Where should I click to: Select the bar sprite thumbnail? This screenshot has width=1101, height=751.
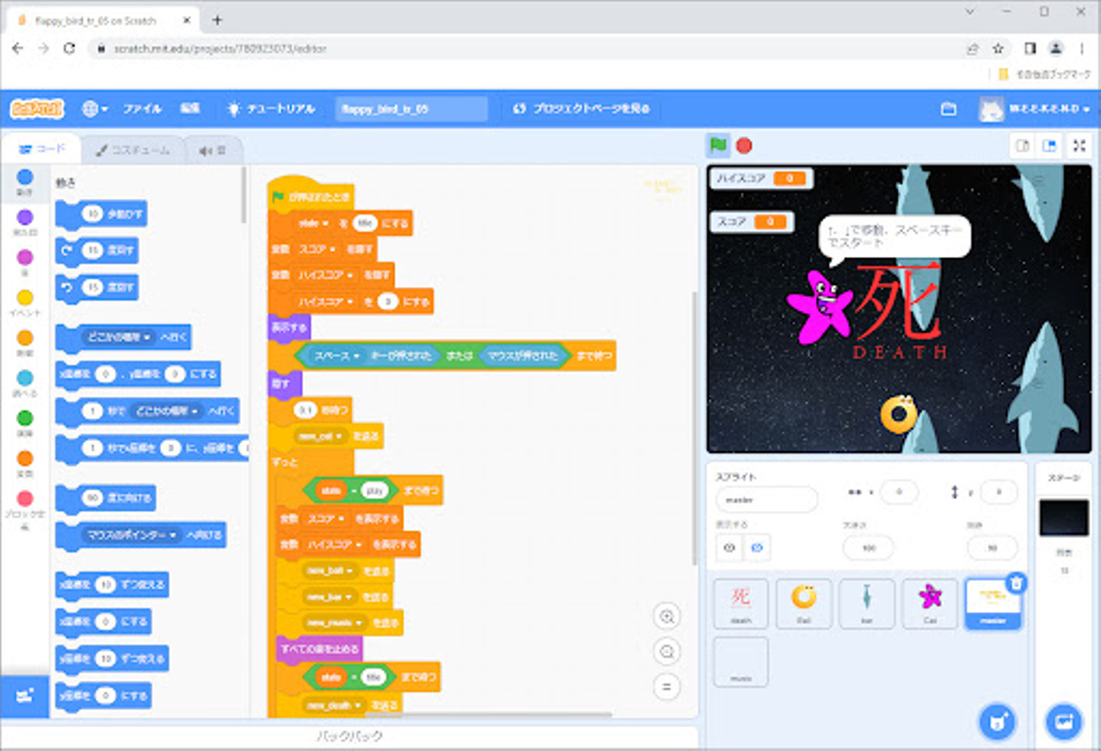pos(866,603)
